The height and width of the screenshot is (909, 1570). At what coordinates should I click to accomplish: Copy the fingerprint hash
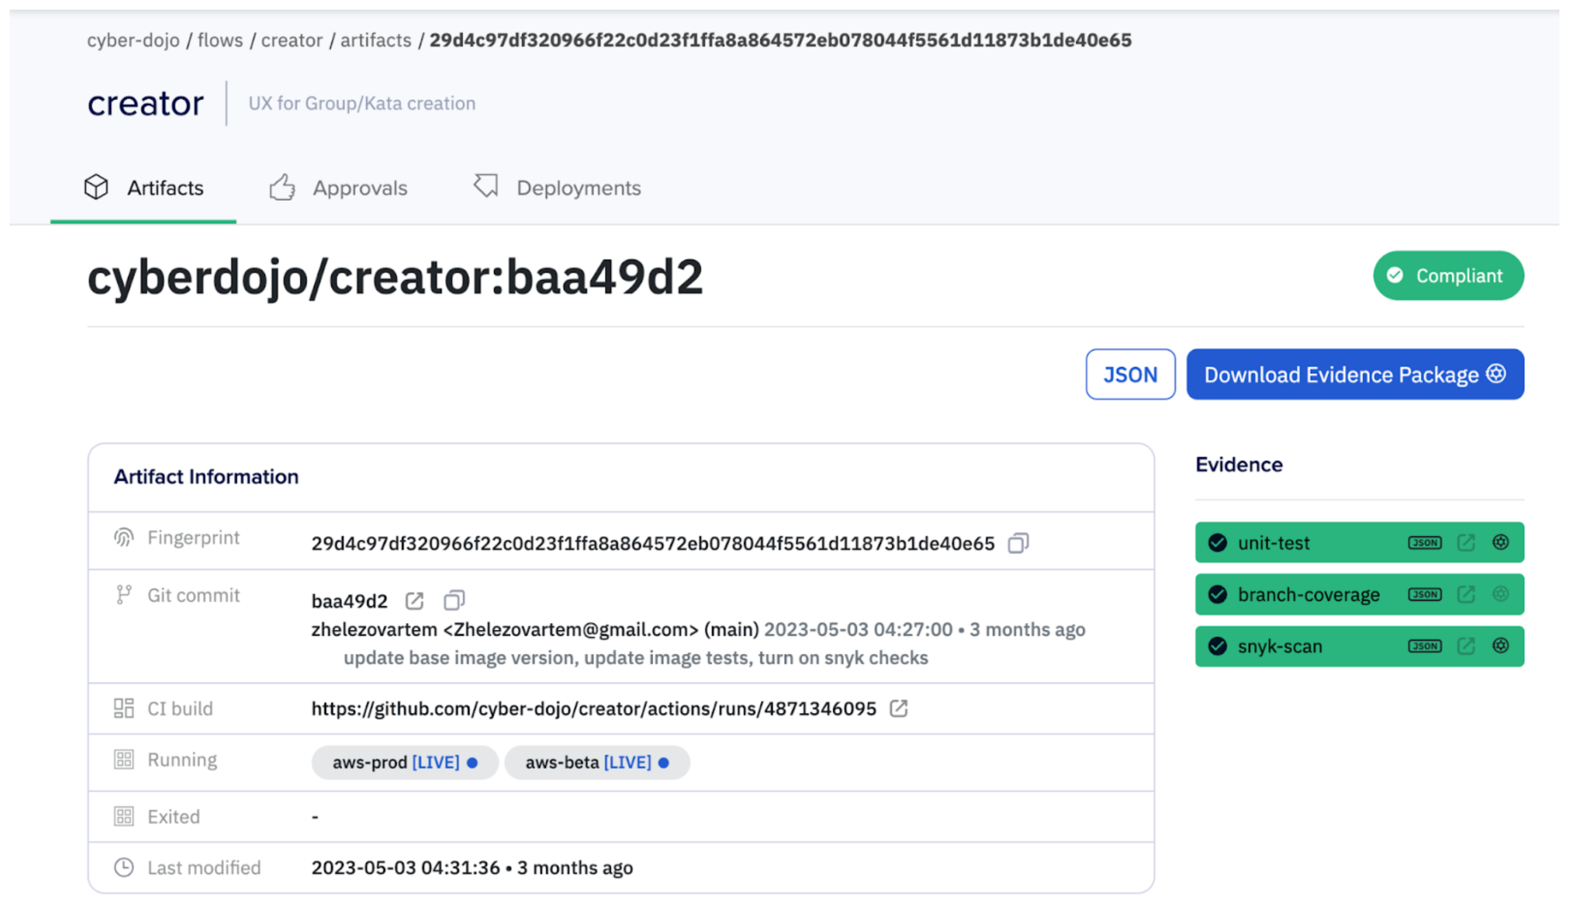(x=1020, y=544)
